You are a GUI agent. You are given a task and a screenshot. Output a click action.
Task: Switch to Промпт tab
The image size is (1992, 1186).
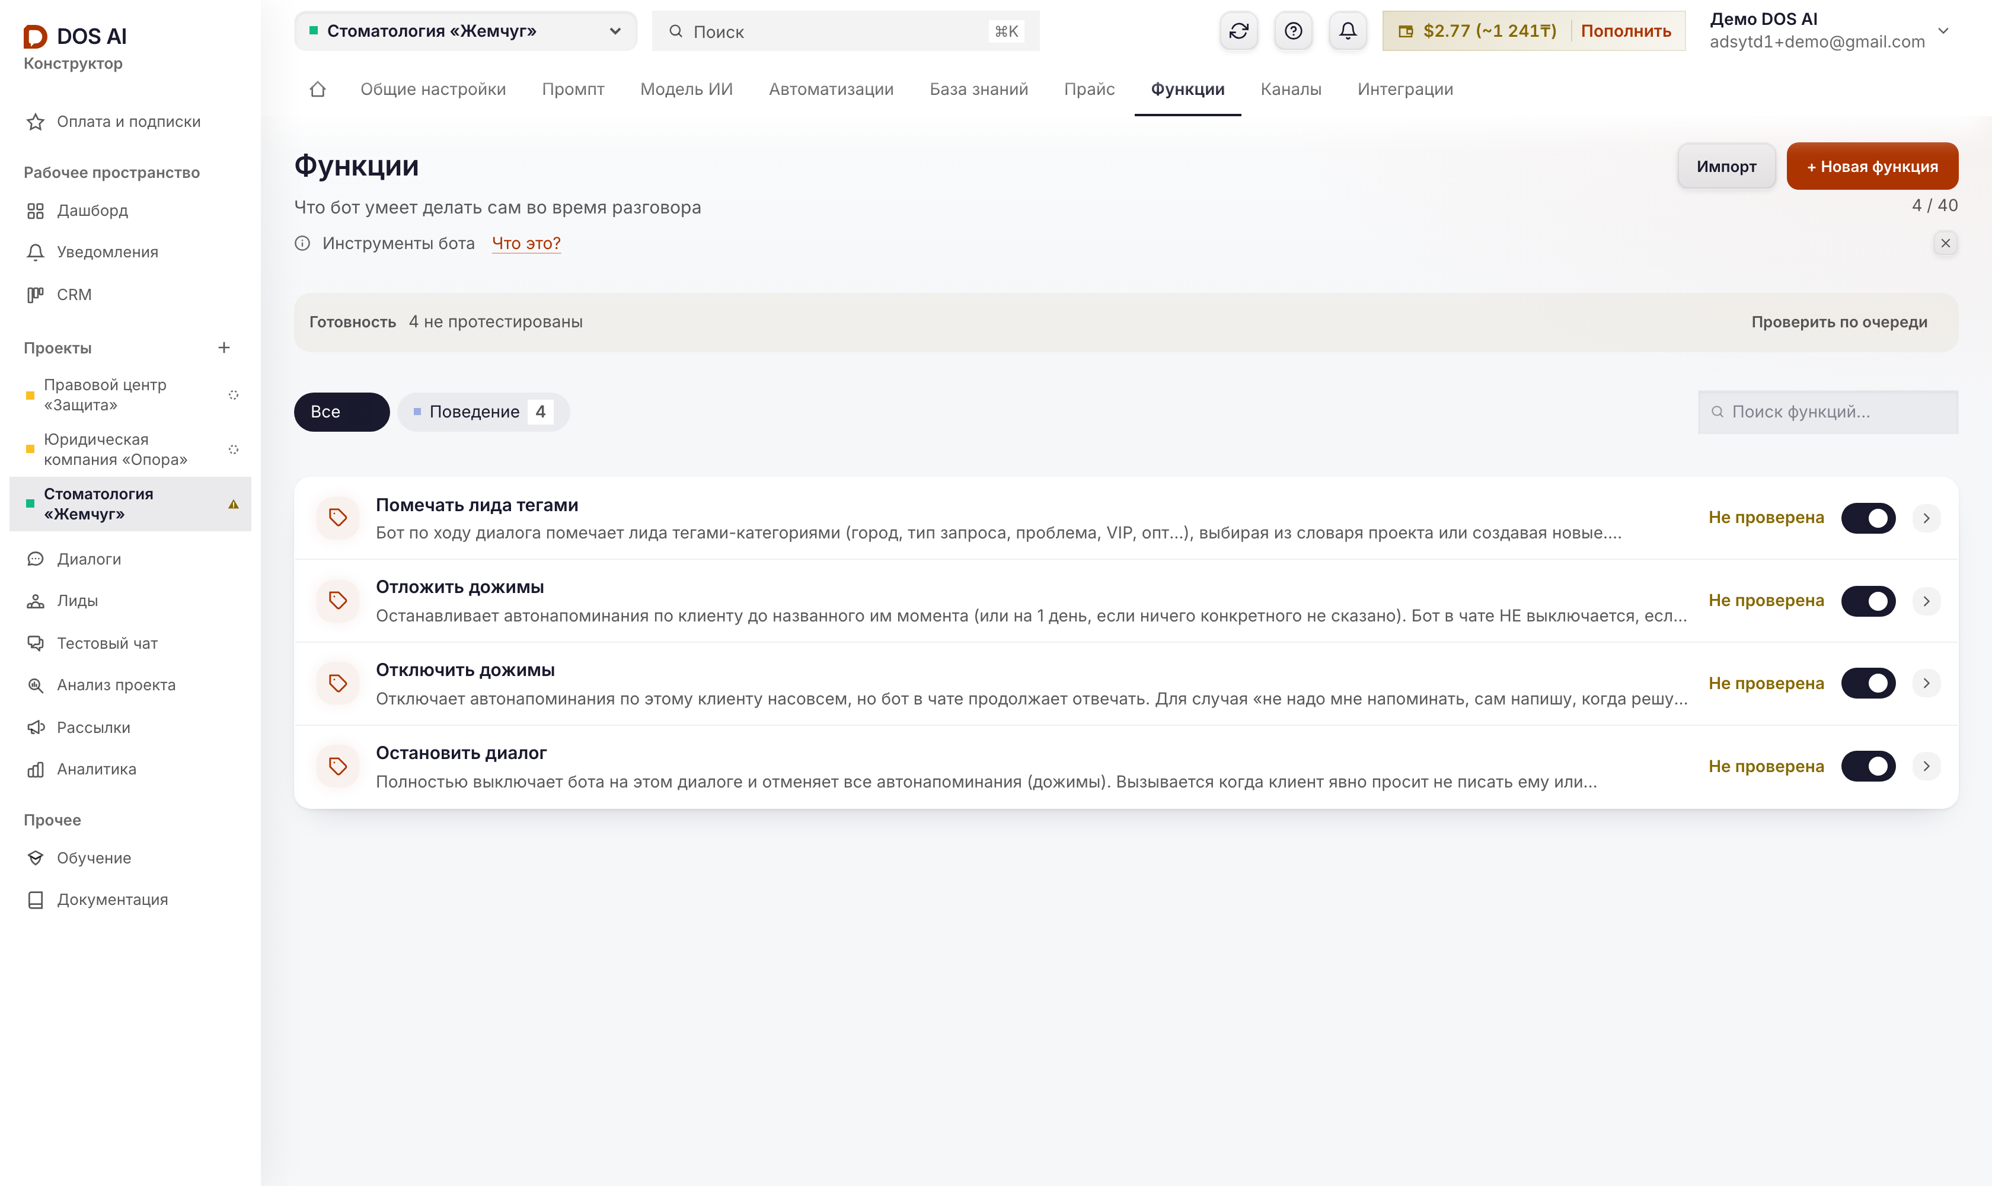tap(573, 90)
